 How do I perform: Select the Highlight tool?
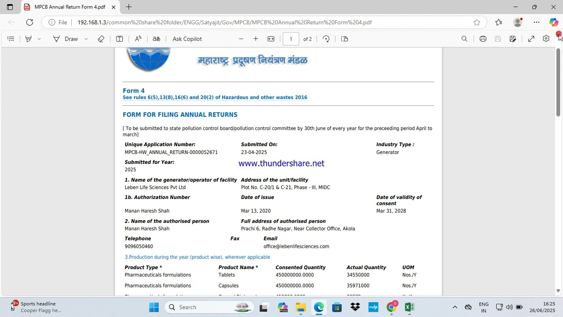point(29,39)
